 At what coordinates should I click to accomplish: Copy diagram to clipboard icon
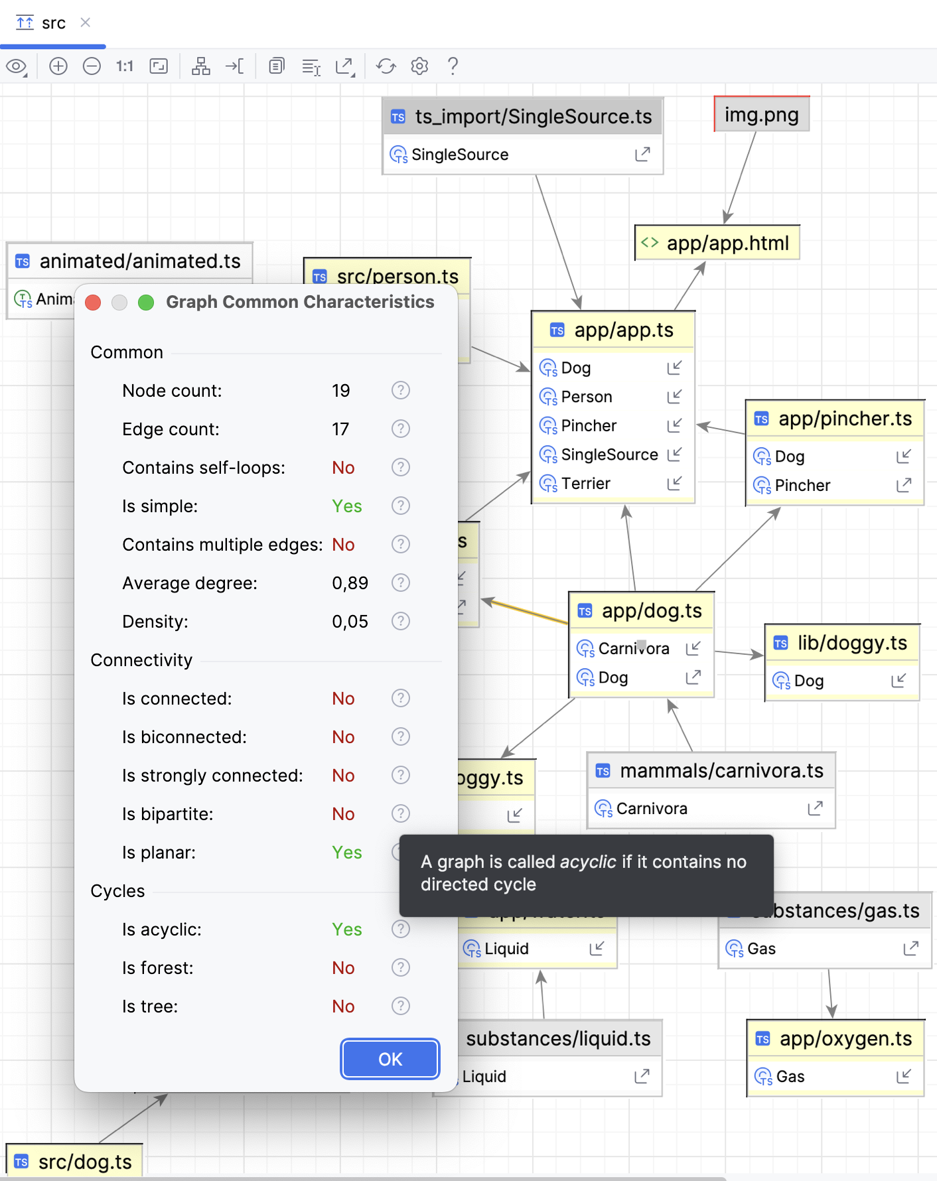click(x=277, y=66)
